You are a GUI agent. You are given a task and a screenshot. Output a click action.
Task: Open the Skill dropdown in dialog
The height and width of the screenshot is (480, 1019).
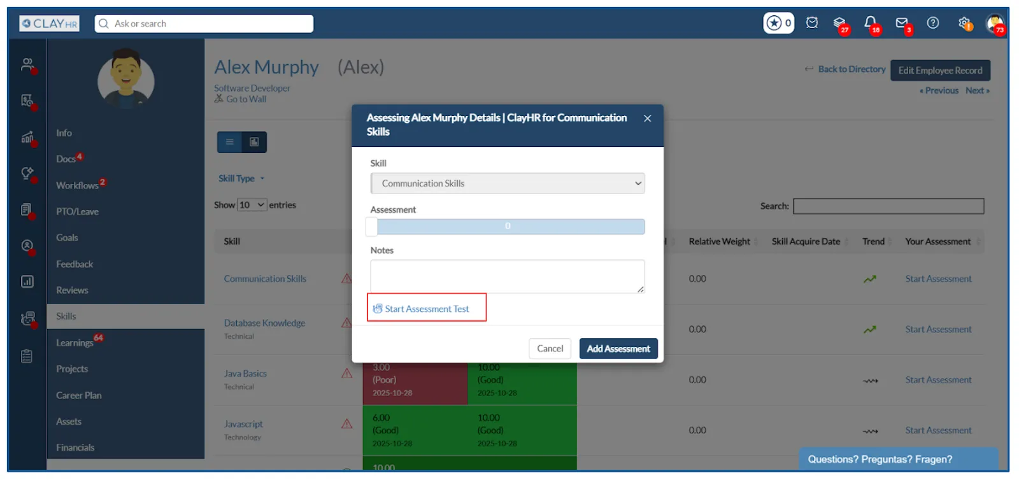click(x=508, y=183)
